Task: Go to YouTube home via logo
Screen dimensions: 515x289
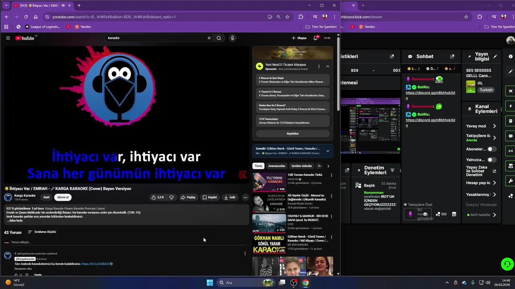Action: pyautogui.click(x=26, y=38)
